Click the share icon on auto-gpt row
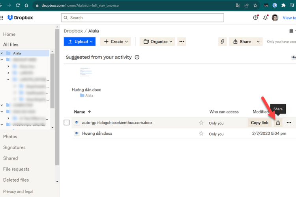 [278, 123]
